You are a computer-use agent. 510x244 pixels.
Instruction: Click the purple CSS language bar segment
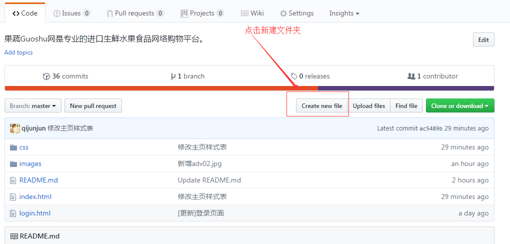click(x=406, y=88)
